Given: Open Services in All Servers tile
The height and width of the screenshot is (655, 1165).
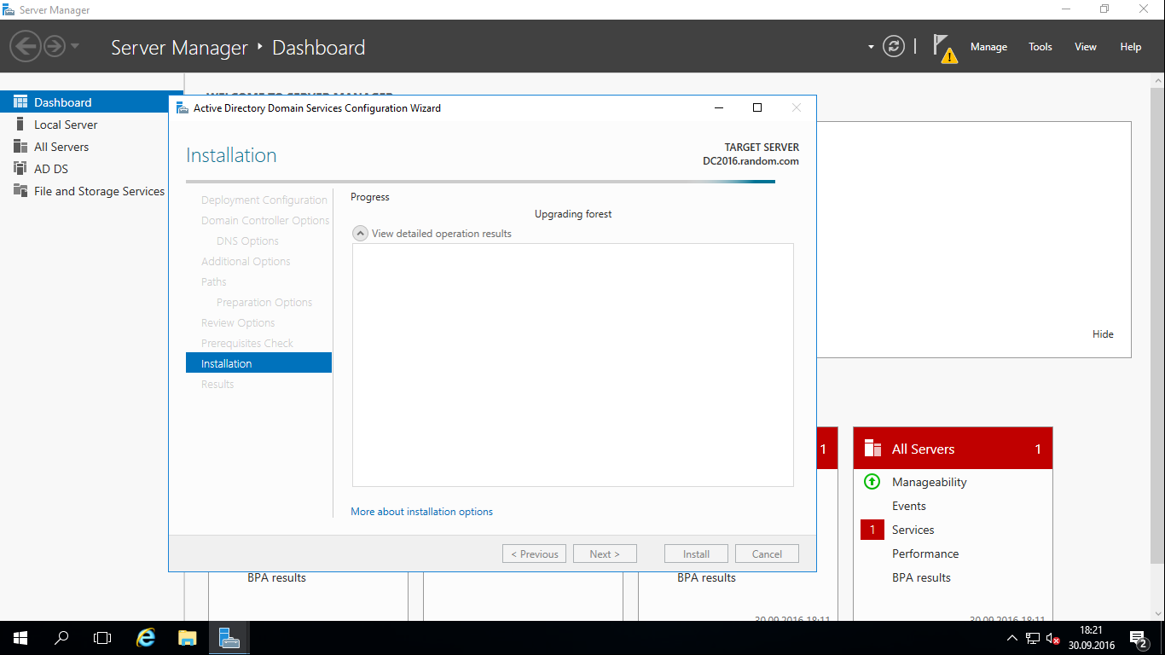Looking at the screenshot, I should pyautogui.click(x=913, y=530).
